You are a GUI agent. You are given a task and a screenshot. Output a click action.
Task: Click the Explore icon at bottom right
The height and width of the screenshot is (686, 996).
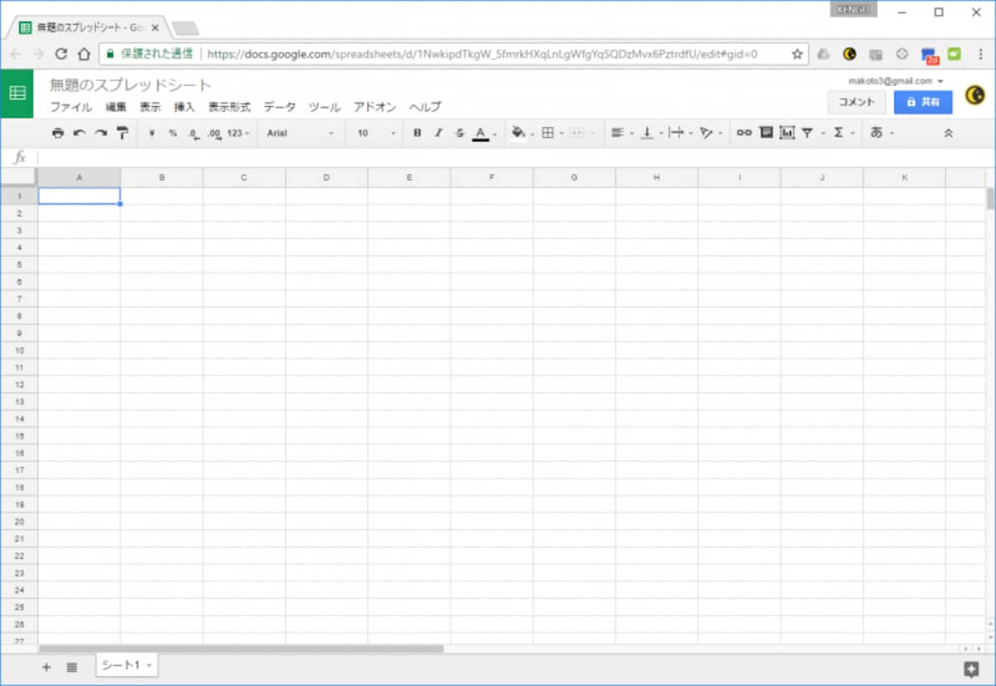[x=970, y=669]
